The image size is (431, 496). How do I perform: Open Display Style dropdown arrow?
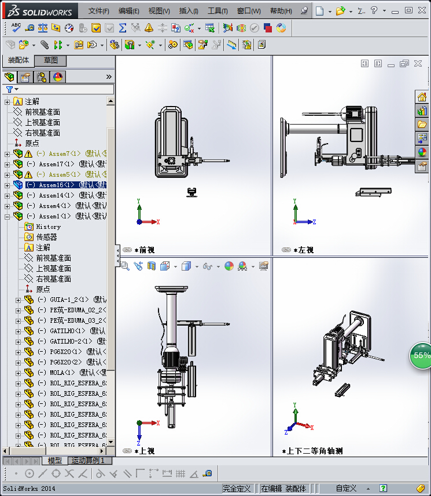point(197,267)
